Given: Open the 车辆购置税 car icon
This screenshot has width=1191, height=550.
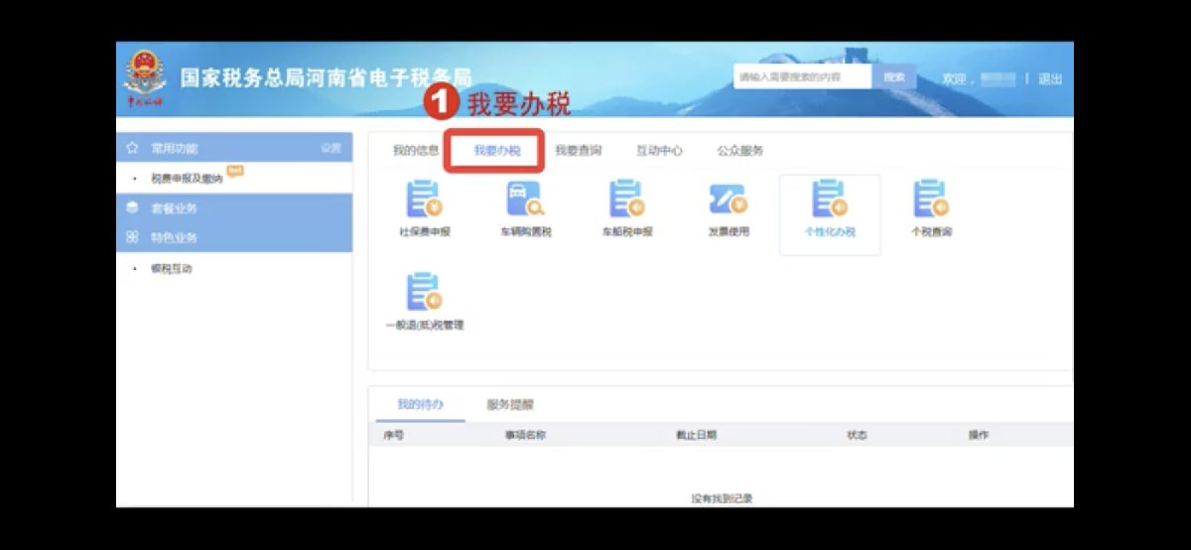Looking at the screenshot, I should click(x=525, y=198).
